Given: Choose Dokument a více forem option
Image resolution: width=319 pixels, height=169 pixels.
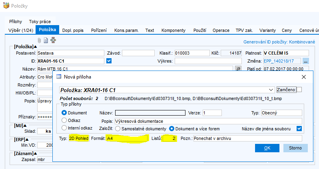Looking at the screenshot, I should pyautogui.click(x=172, y=129).
